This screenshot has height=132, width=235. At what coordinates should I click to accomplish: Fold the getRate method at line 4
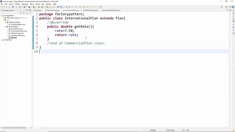[38, 26]
